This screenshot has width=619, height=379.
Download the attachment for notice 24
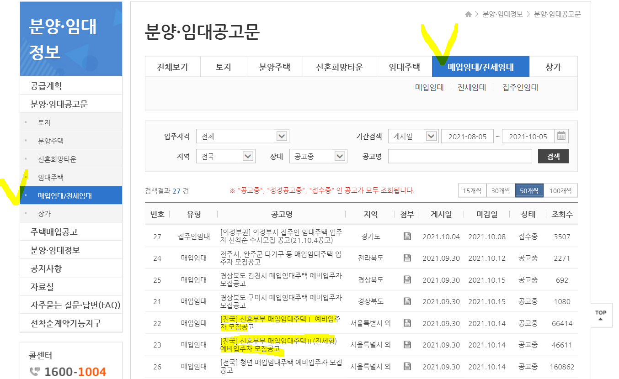pyautogui.click(x=407, y=258)
